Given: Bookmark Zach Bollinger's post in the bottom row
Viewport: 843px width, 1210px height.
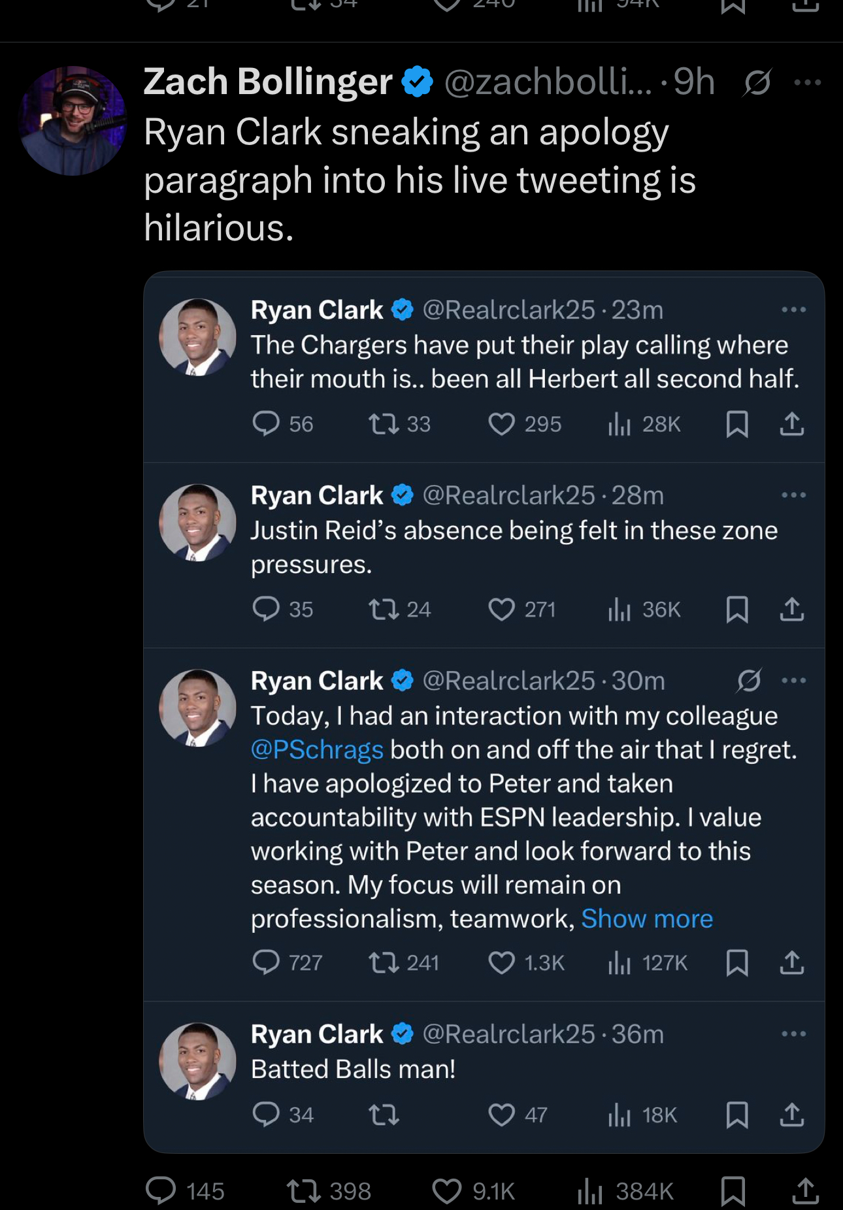Looking at the screenshot, I should click(x=733, y=1191).
